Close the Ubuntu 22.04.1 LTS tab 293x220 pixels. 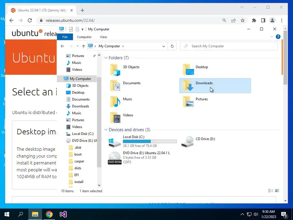[x=71, y=10]
